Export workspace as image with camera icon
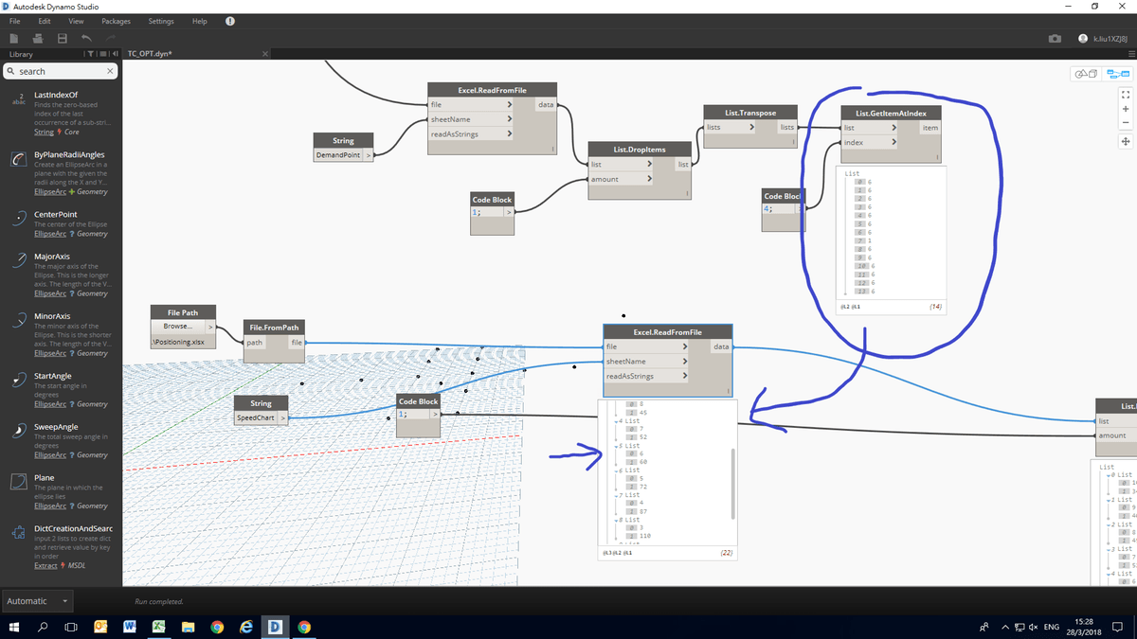1137x639 pixels. click(x=1055, y=39)
